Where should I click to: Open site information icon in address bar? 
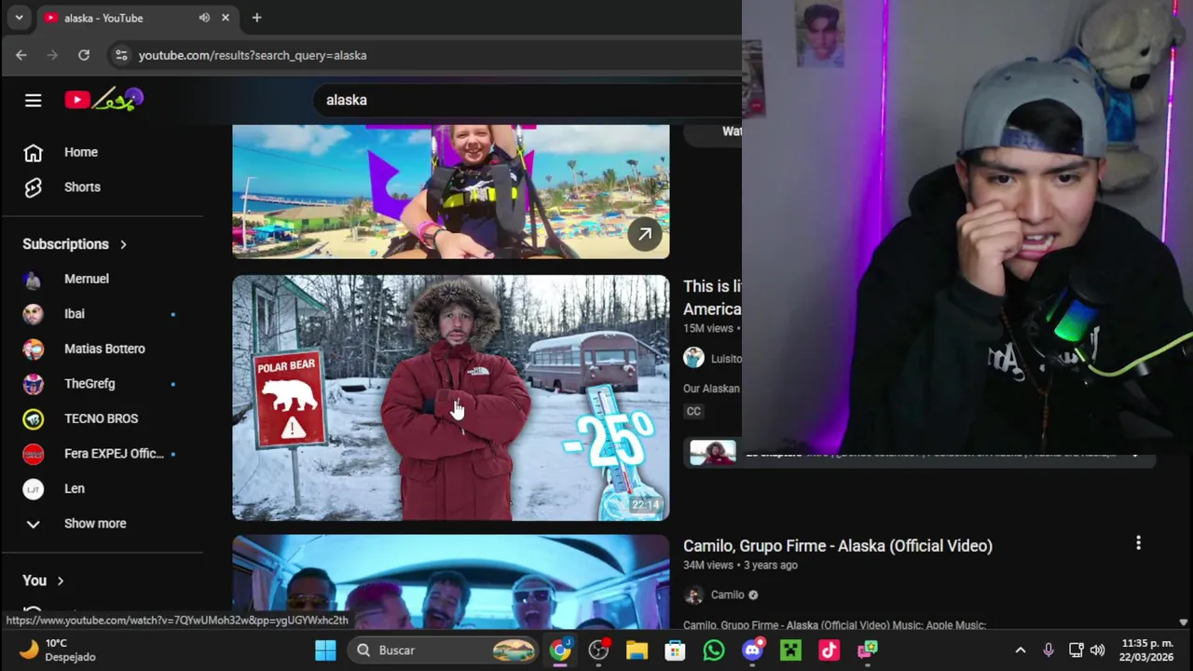coord(121,55)
